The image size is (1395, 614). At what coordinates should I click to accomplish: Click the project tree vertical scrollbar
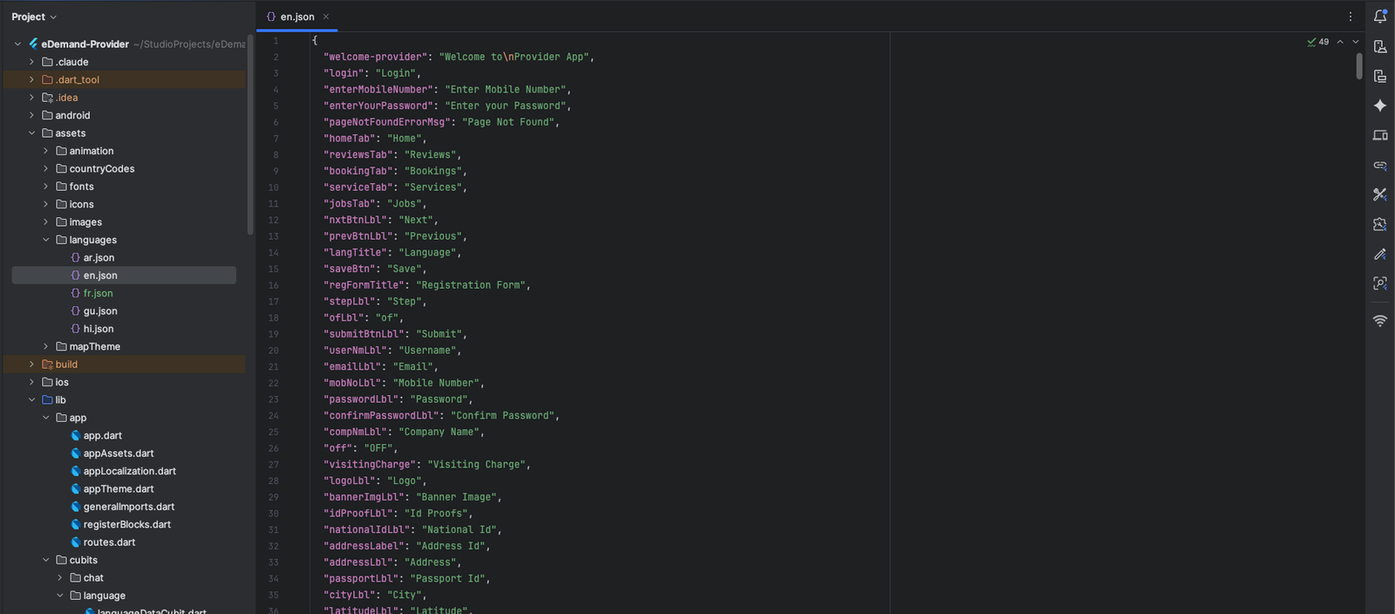[x=250, y=135]
